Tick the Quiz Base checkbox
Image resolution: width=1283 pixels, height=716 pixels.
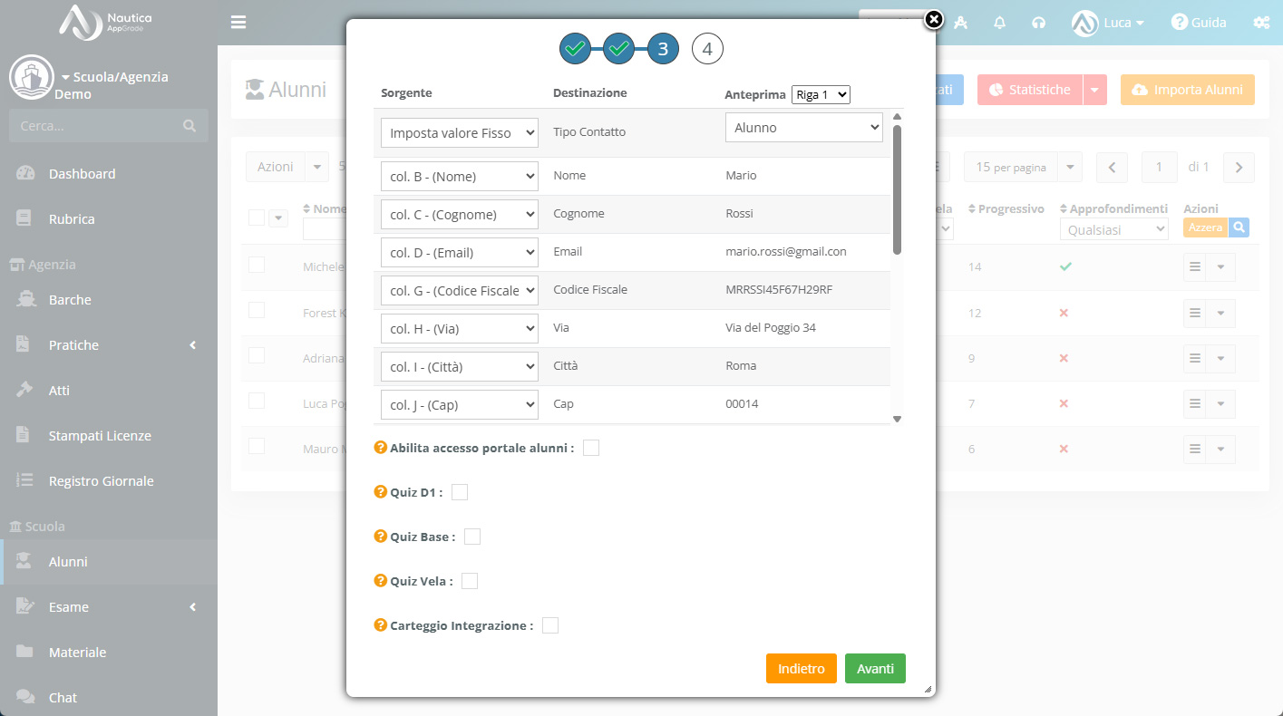[472, 537]
